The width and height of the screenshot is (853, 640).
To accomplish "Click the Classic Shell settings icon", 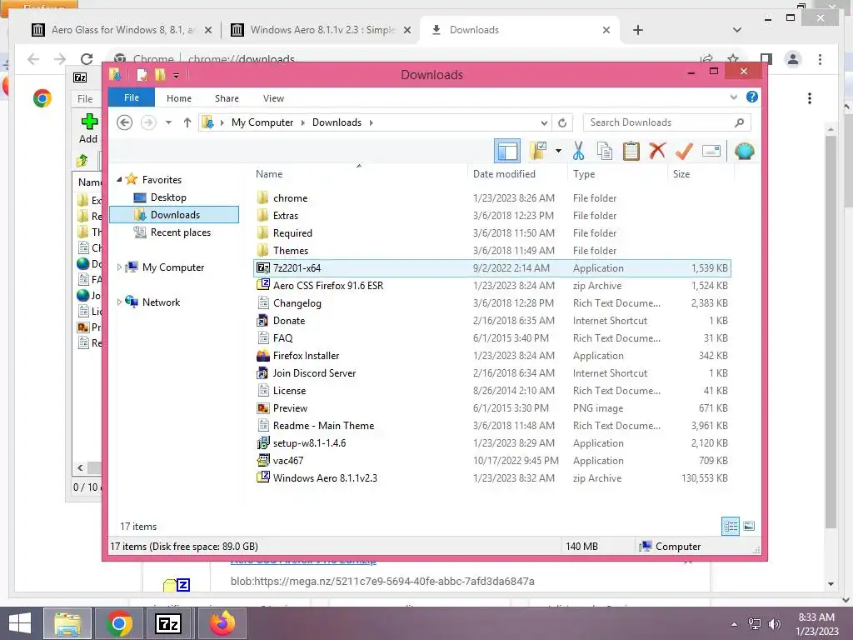I will click(x=744, y=151).
